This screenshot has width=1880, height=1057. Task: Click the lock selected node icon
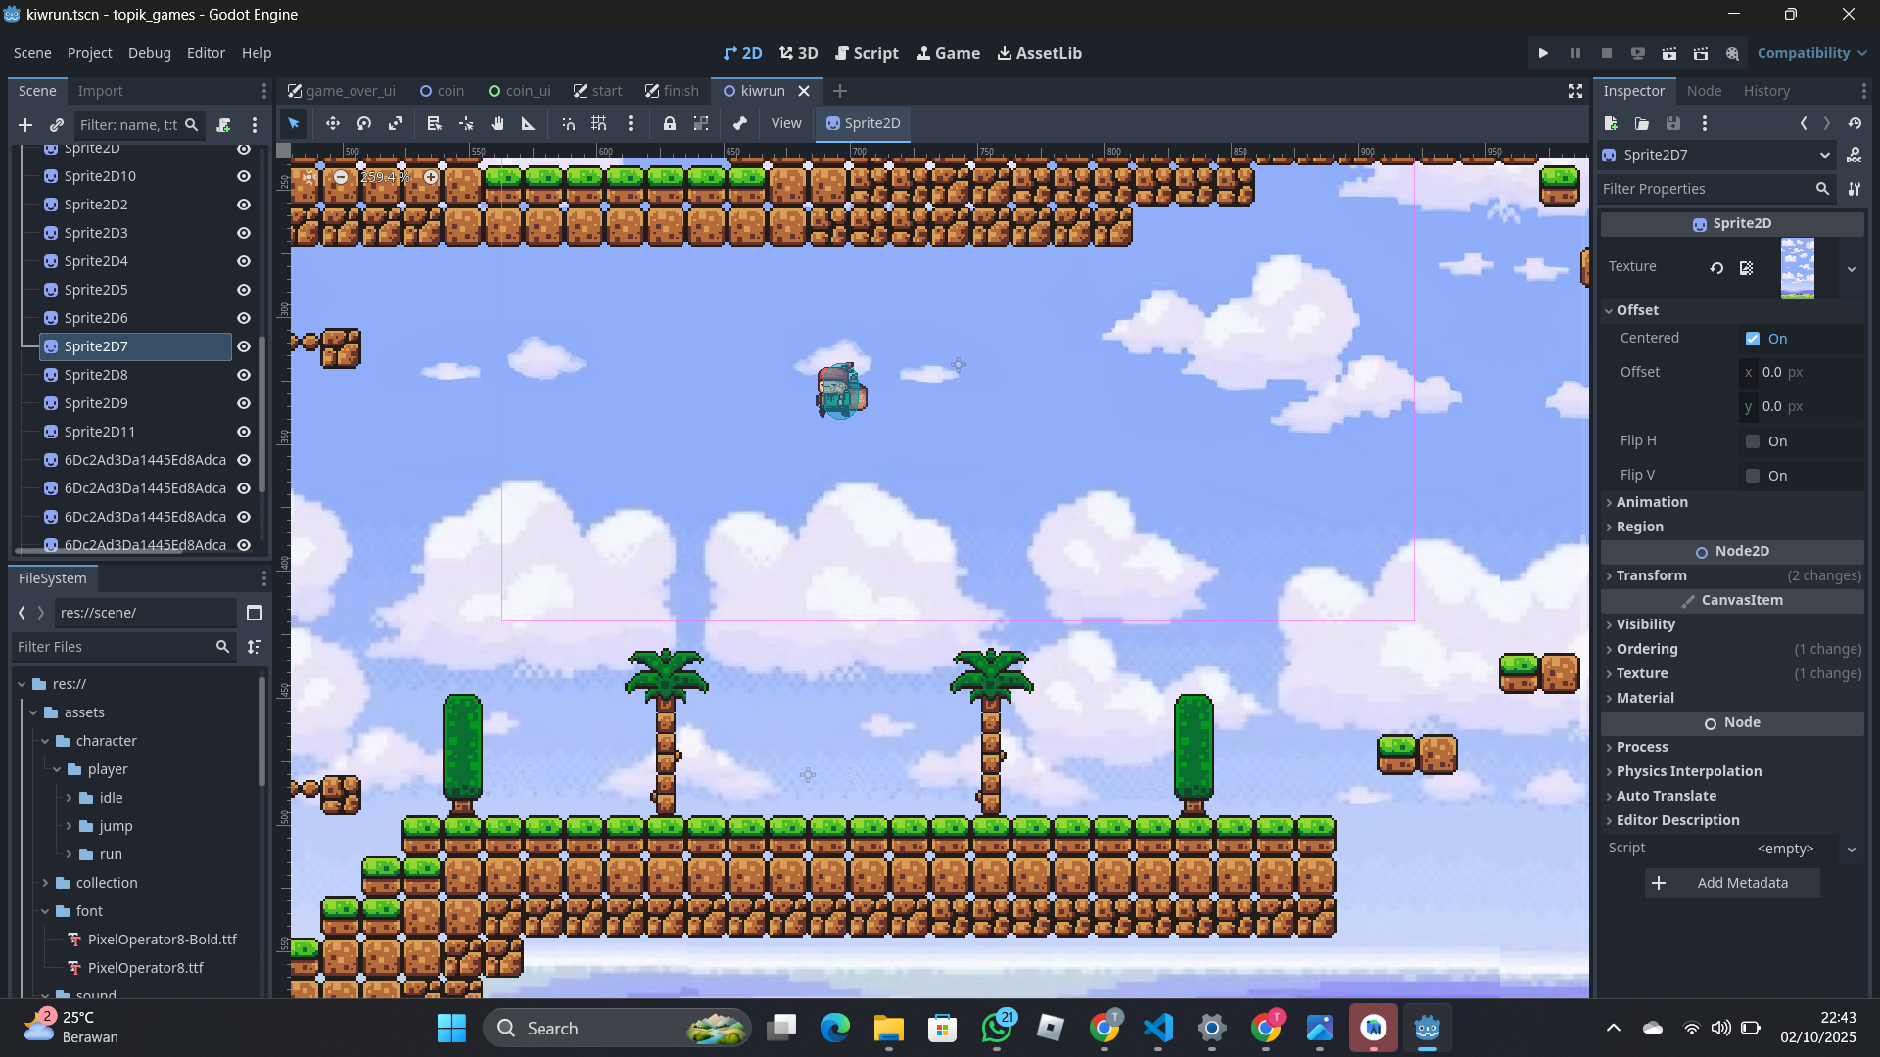click(669, 123)
